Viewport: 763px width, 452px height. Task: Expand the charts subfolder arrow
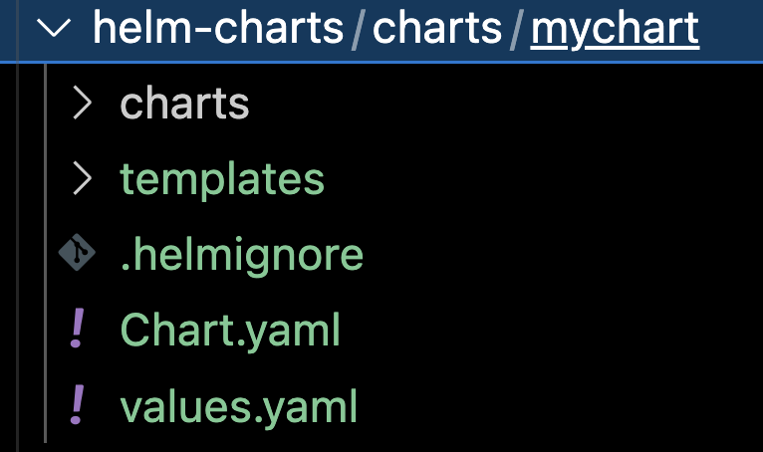coord(83,103)
